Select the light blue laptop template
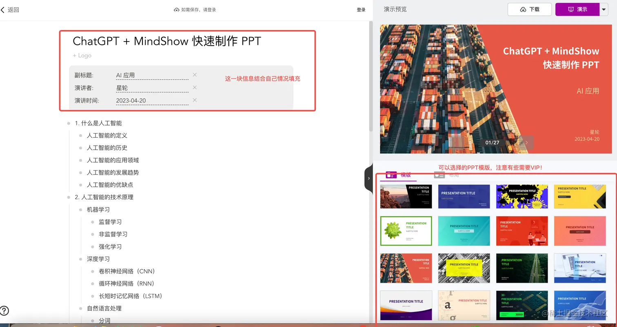This screenshot has width=617, height=327. [x=580, y=268]
